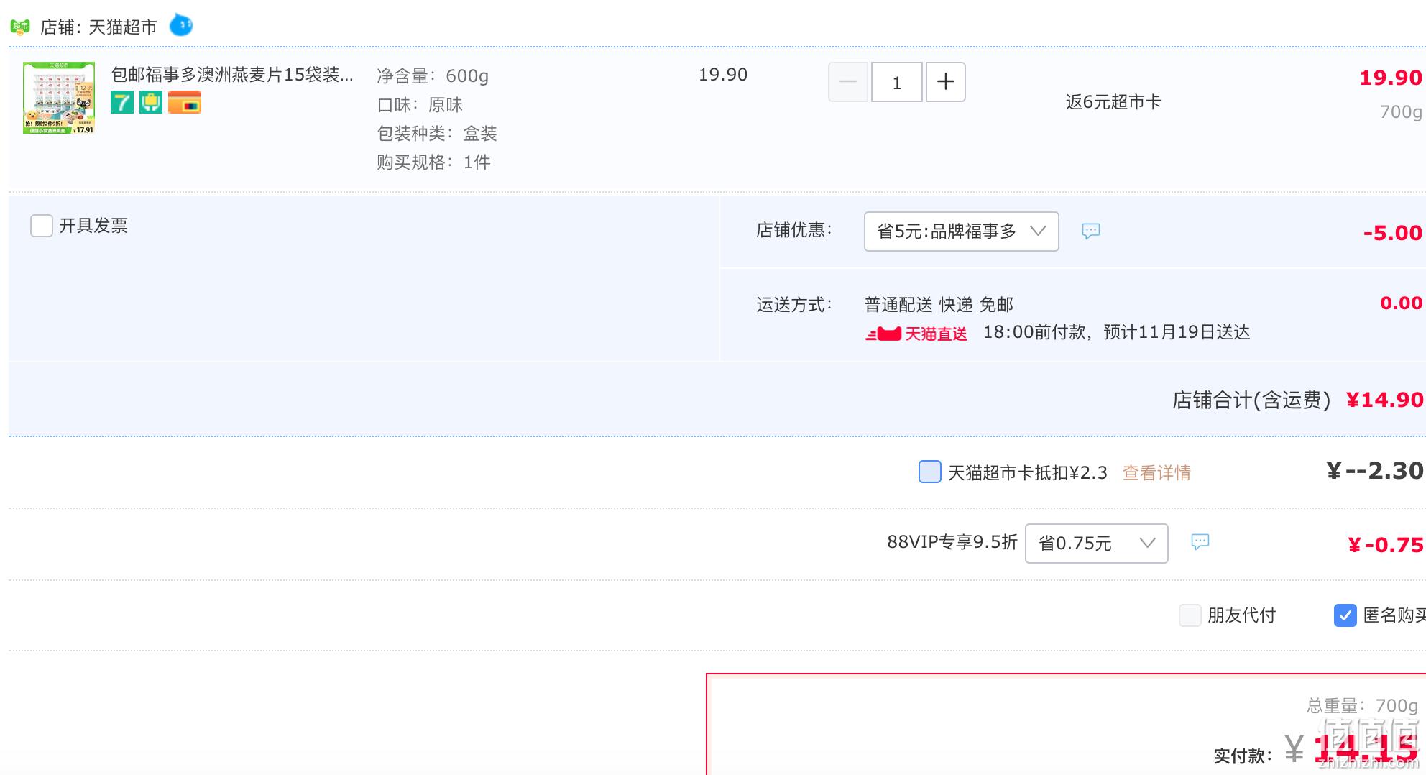Uncheck the 匿名购买 checkbox

pos(1345,615)
